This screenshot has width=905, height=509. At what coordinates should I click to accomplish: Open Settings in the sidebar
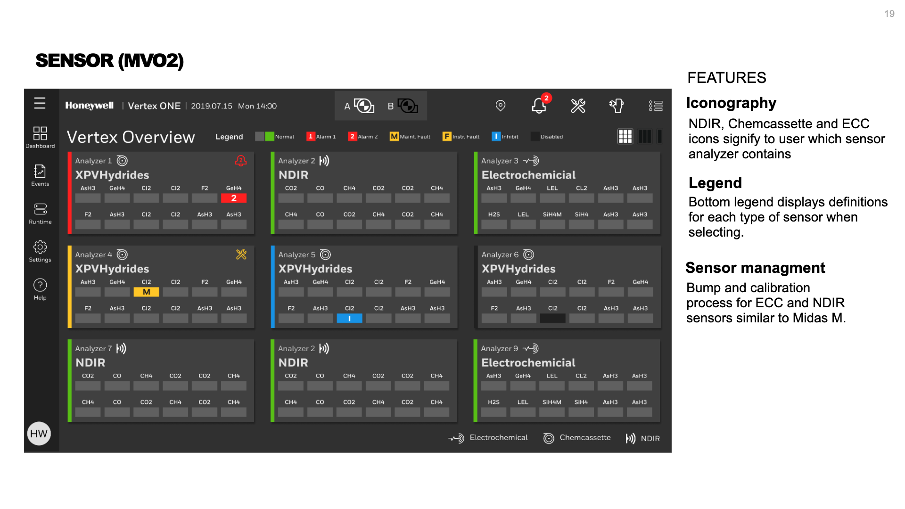40,251
